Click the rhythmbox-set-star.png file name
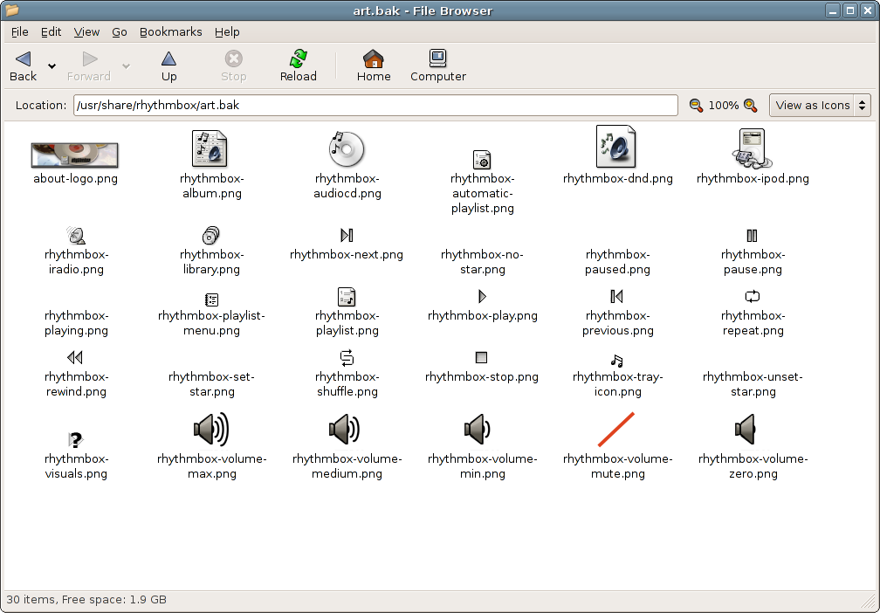880x613 pixels. coord(211,384)
